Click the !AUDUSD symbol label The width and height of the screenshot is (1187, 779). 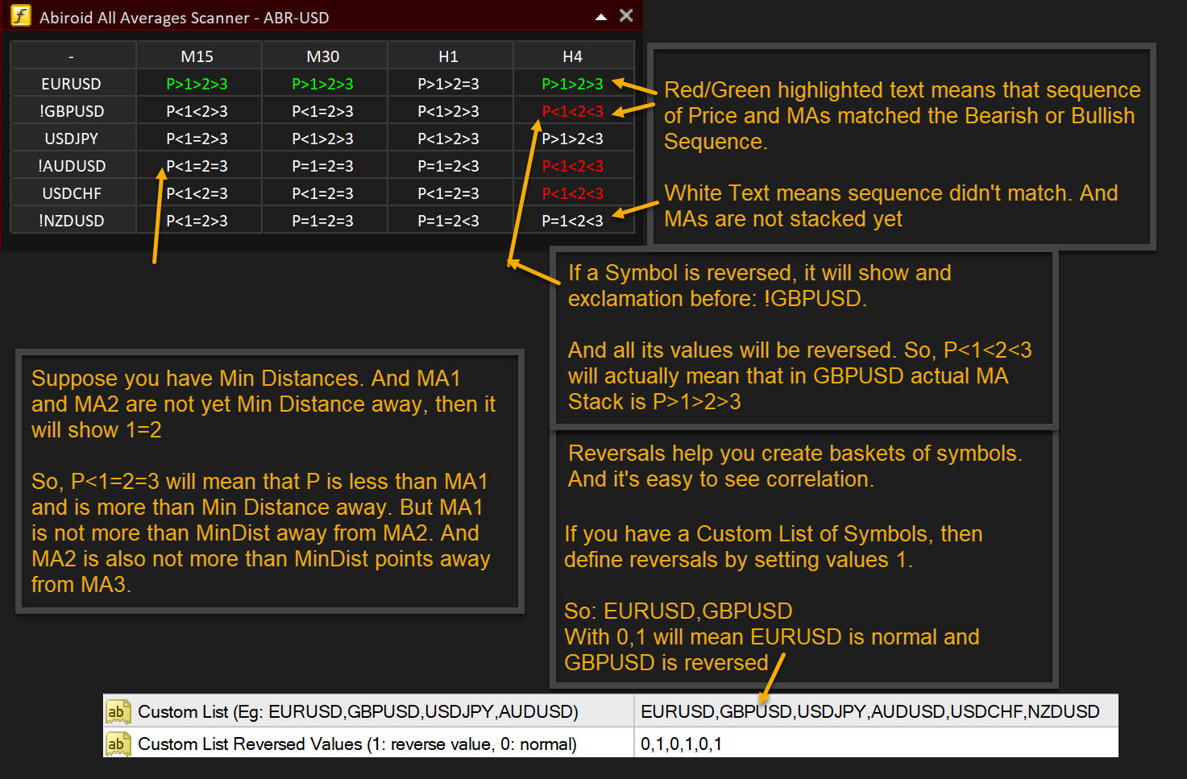[x=72, y=166]
